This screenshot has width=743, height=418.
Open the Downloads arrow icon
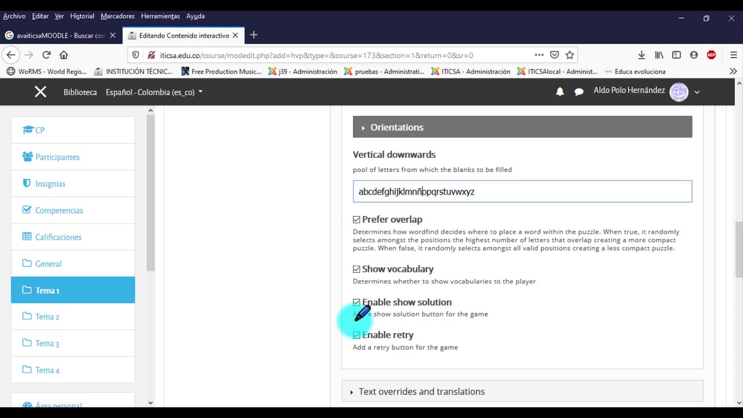click(x=641, y=55)
